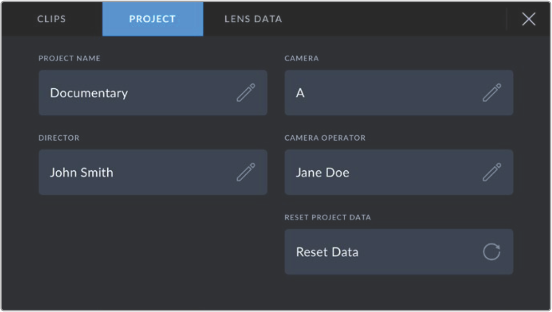
Task: Click the Camera heading label
Action: tap(301, 58)
